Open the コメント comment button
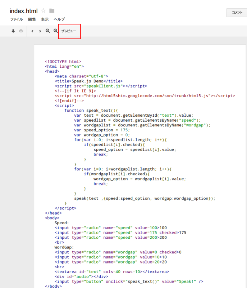Screen dimensions: 247x288 coord(237,13)
